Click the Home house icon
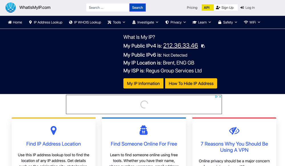 click(x=10, y=22)
